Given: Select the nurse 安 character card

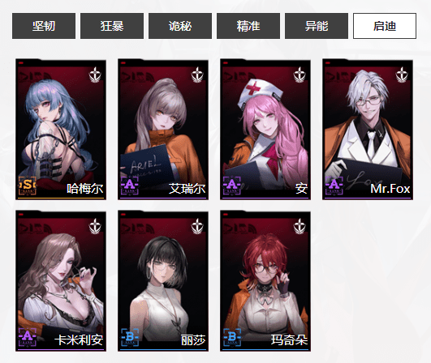Looking at the screenshot, I should pyautogui.click(x=265, y=129).
